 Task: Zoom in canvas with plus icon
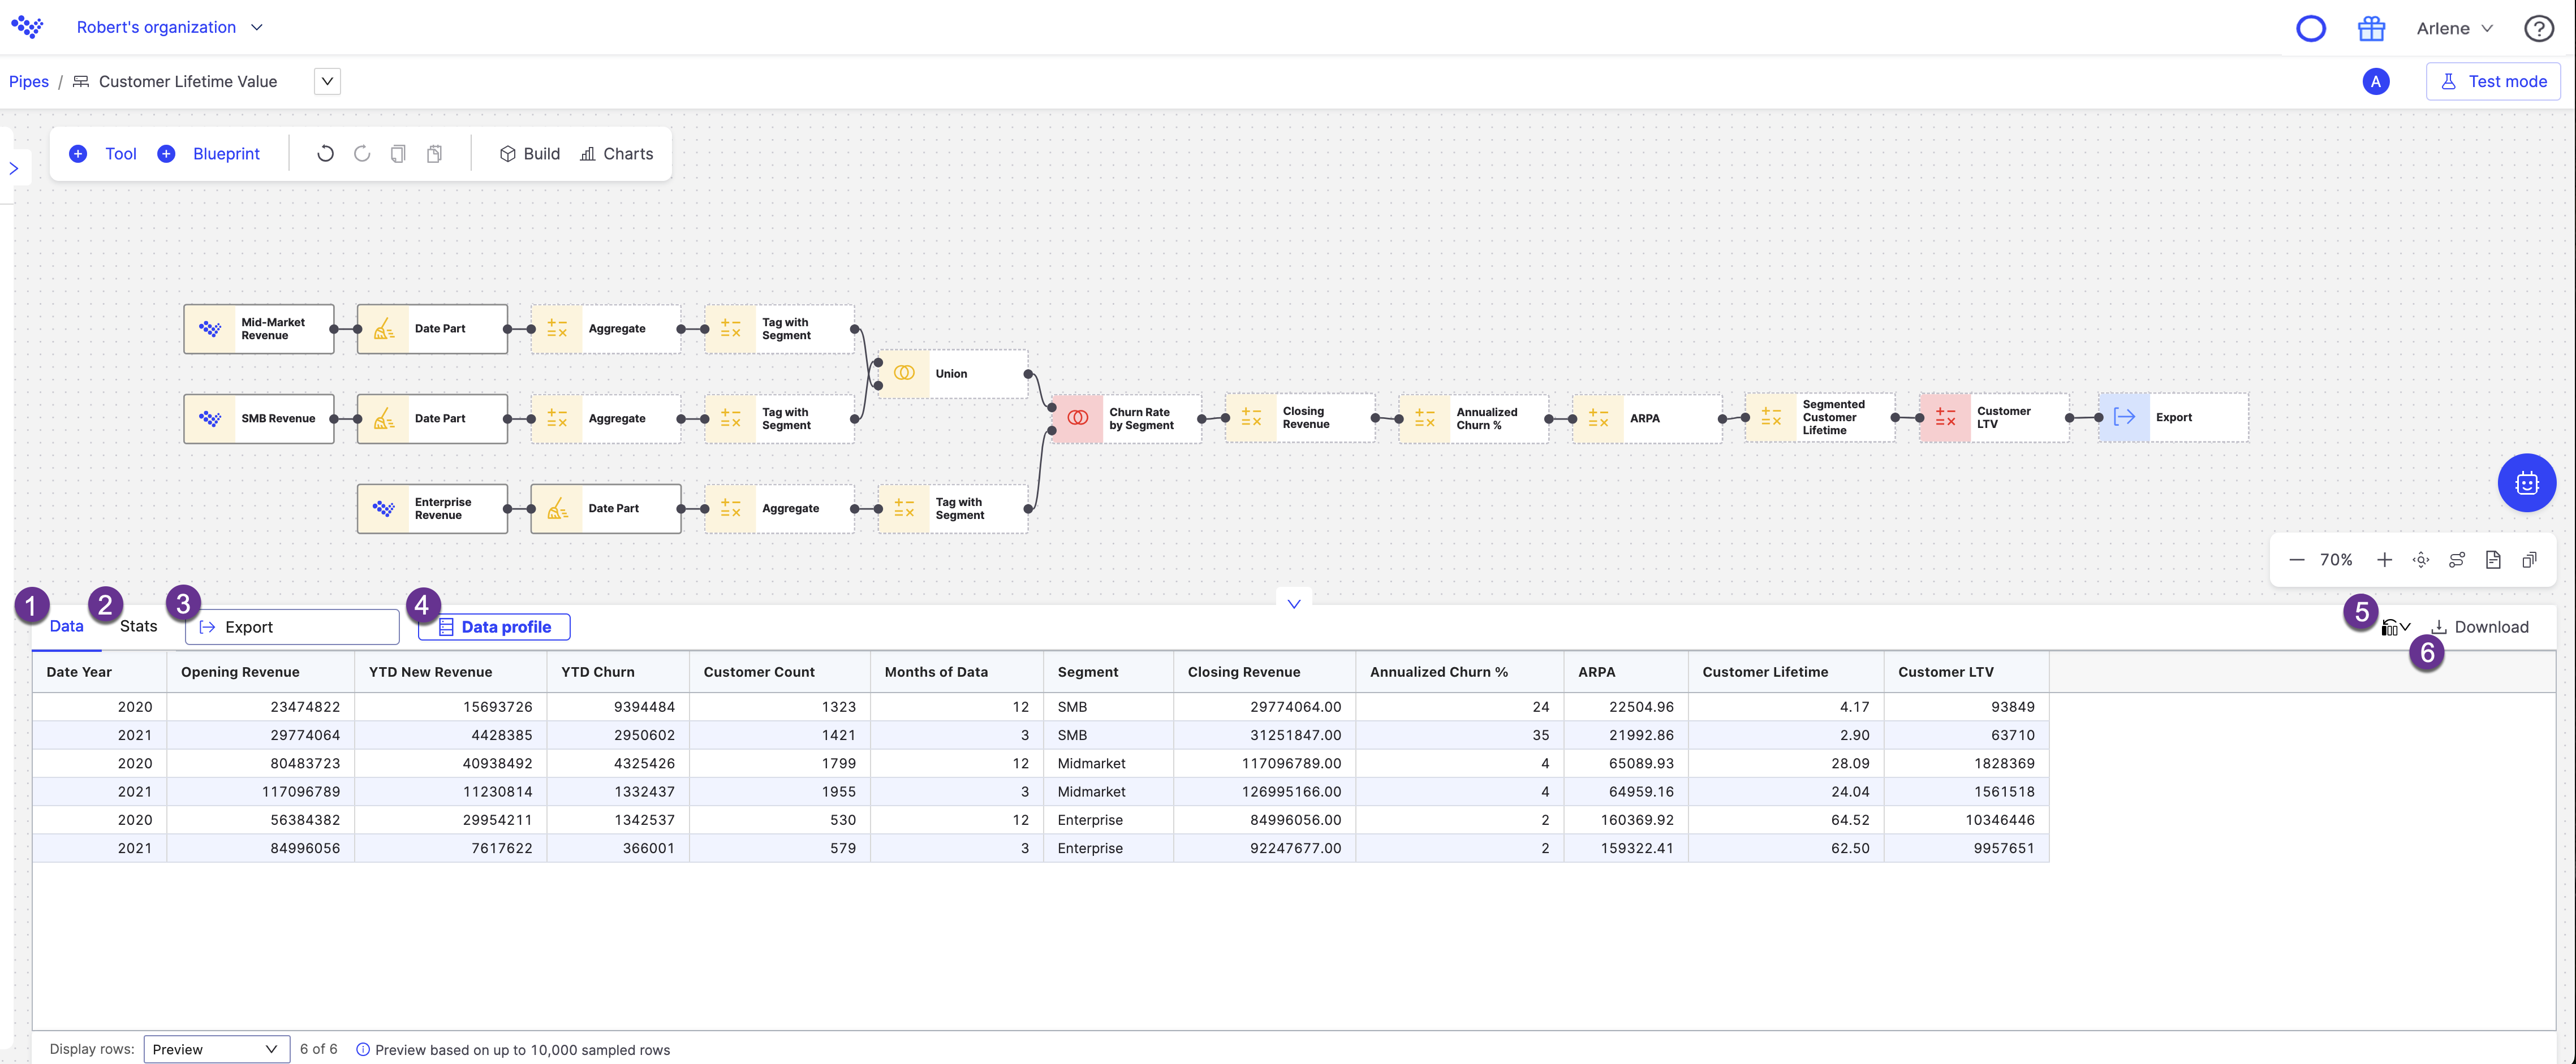[2384, 560]
